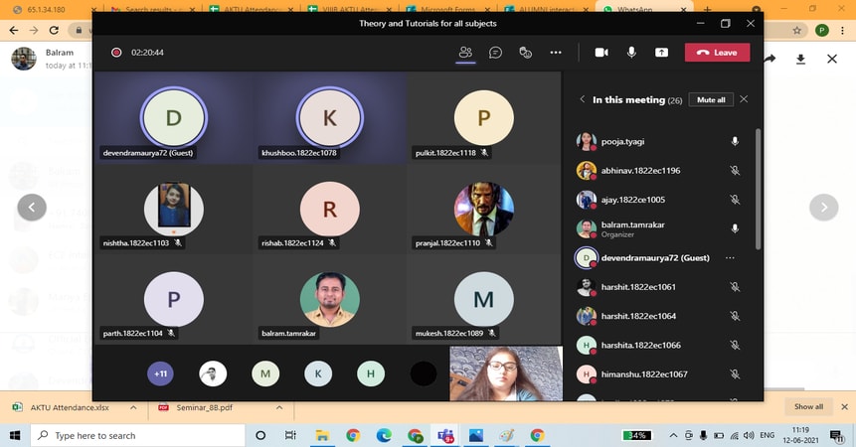Click the Mute all button
This screenshot has height=447, width=856.
point(710,100)
